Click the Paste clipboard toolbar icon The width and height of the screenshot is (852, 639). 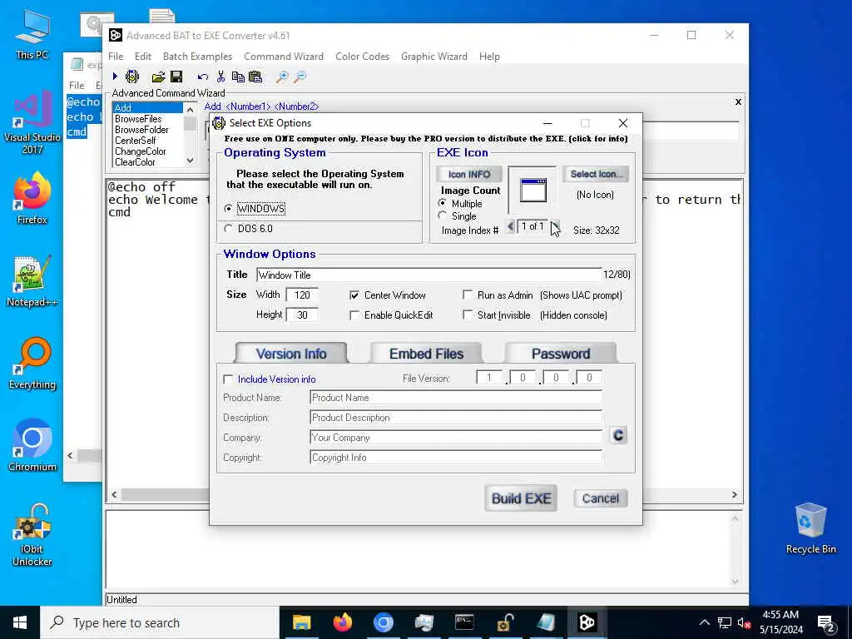(x=255, y=77)
